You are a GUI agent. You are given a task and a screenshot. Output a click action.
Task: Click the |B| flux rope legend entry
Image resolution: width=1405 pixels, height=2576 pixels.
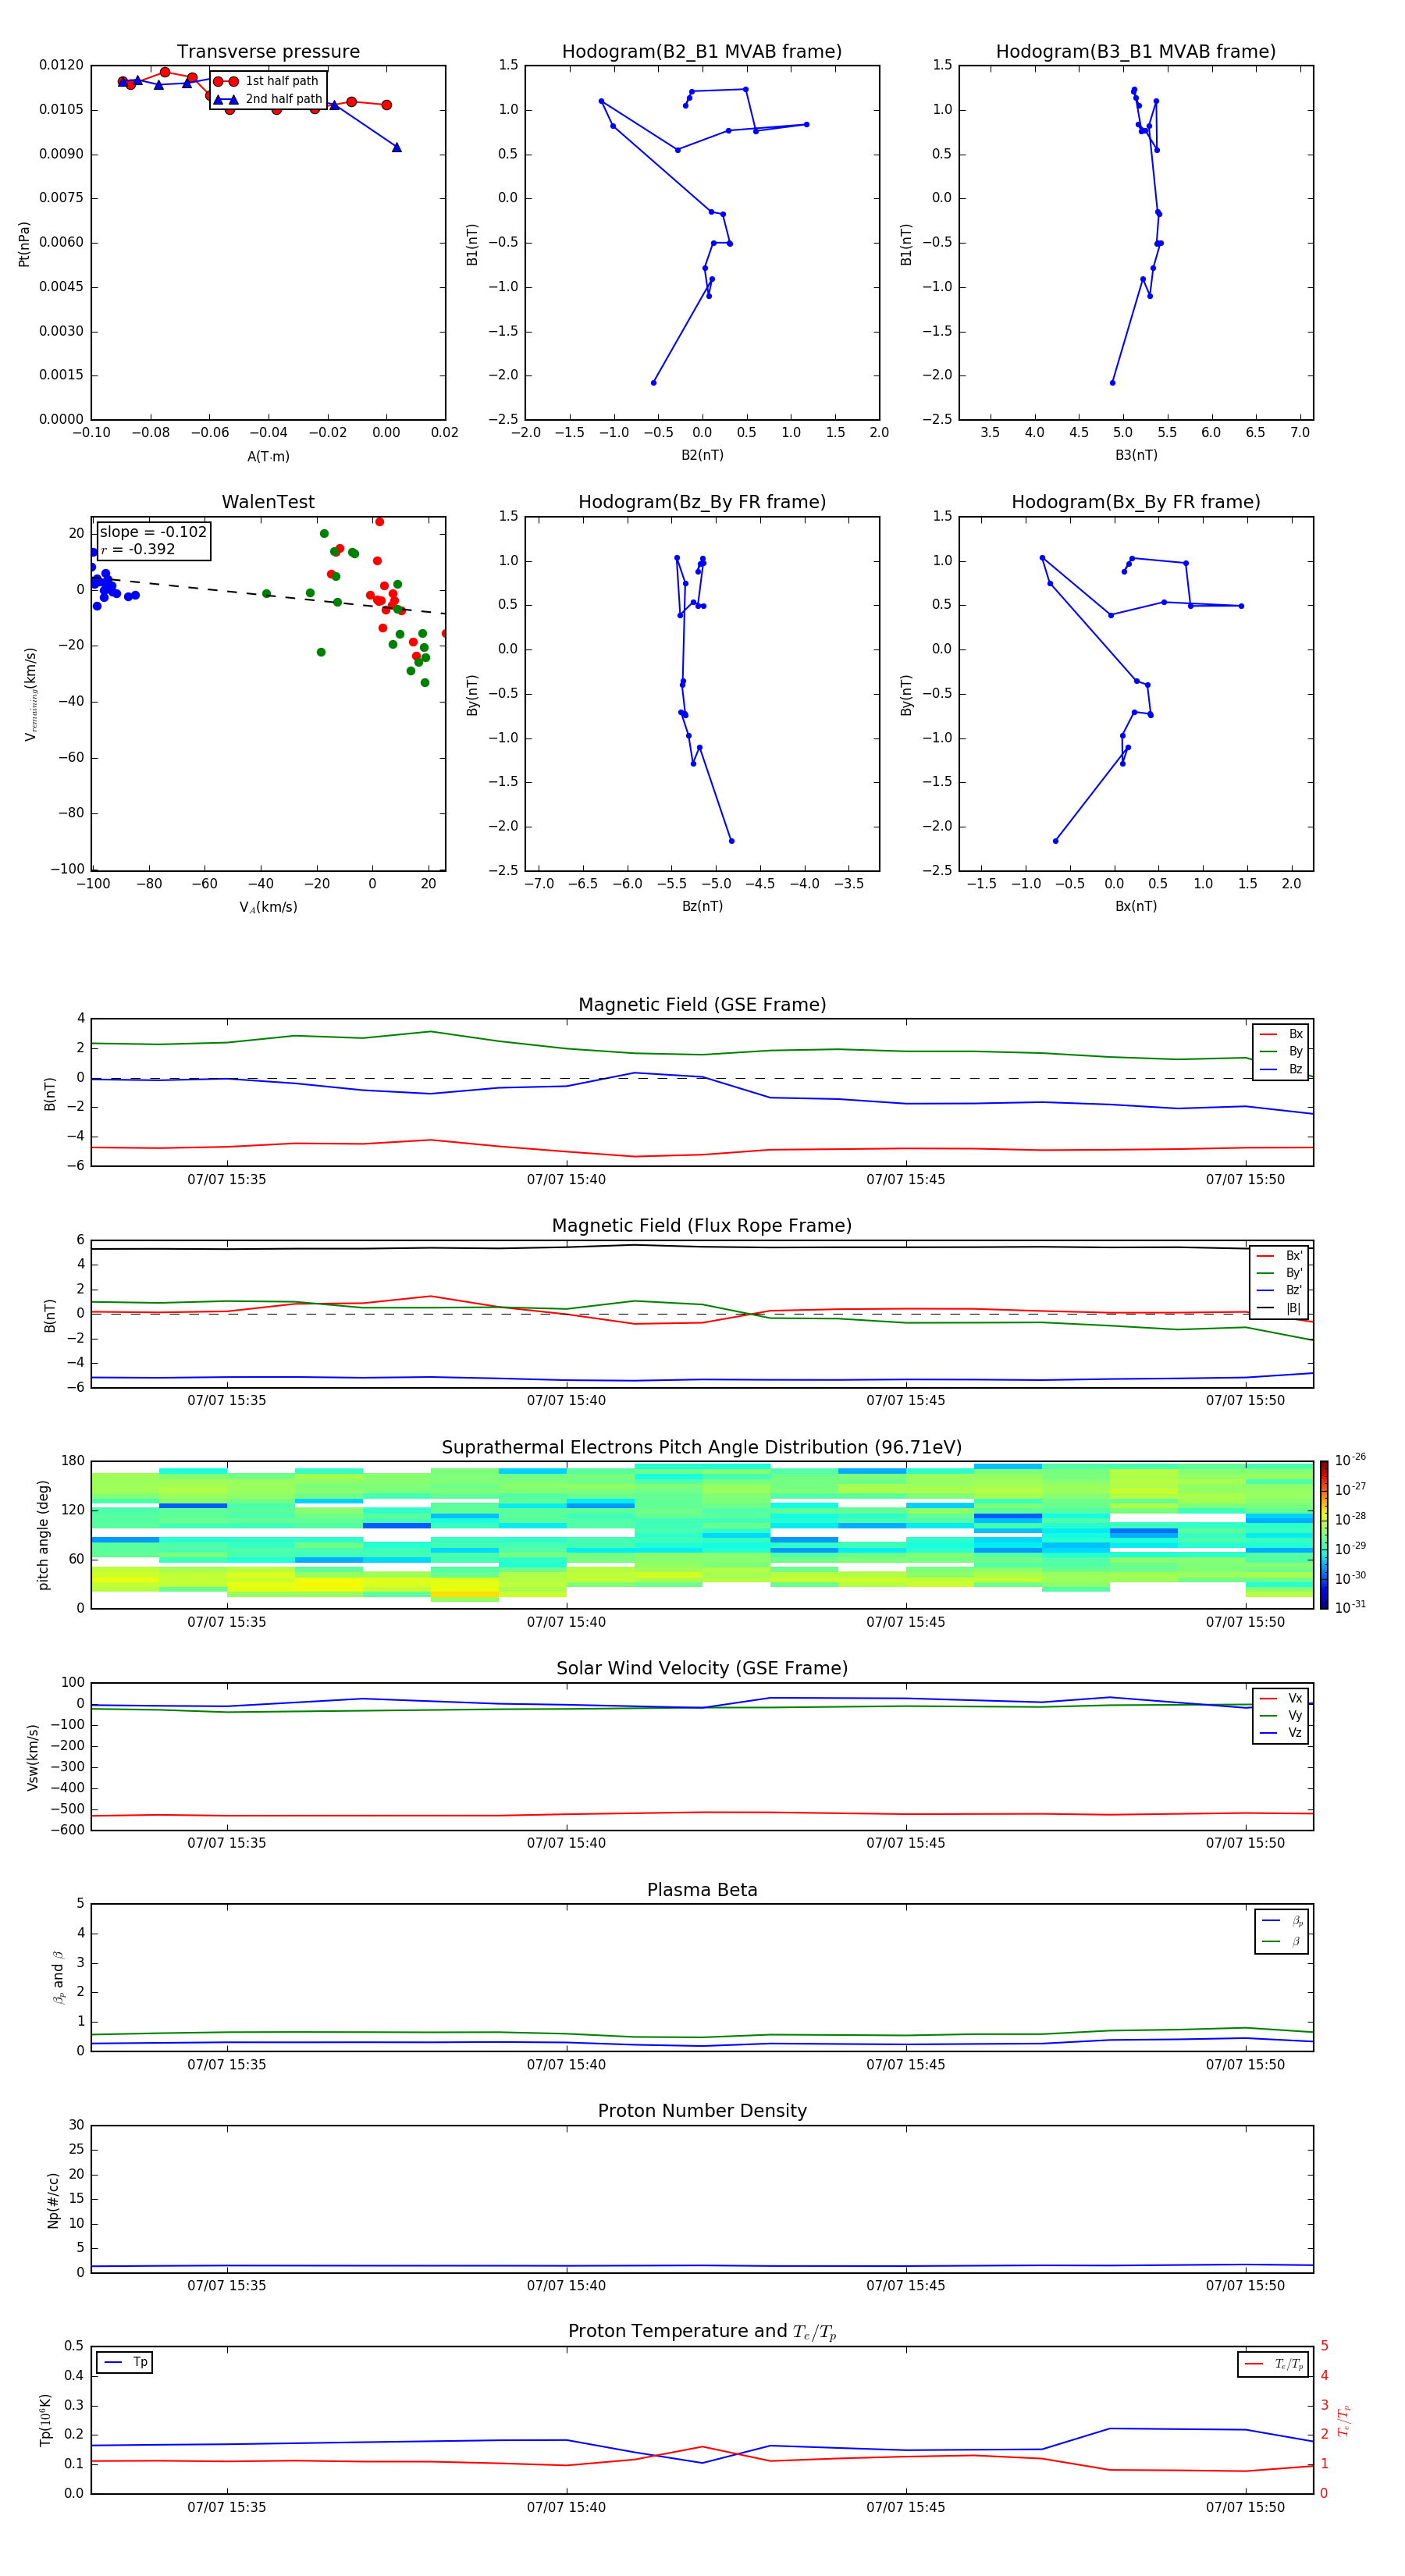point(1280,1308)
